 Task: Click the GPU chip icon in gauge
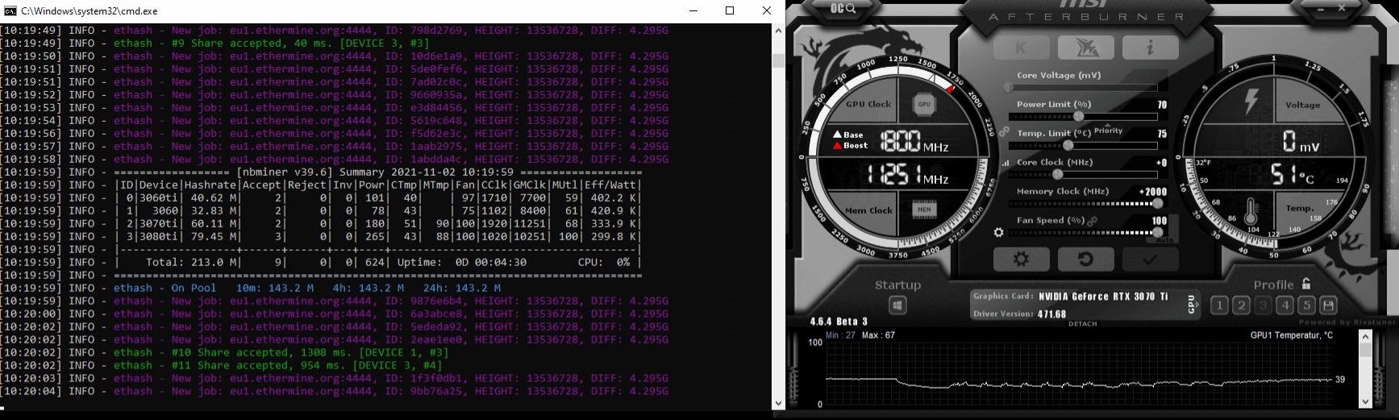pos(924,104)
